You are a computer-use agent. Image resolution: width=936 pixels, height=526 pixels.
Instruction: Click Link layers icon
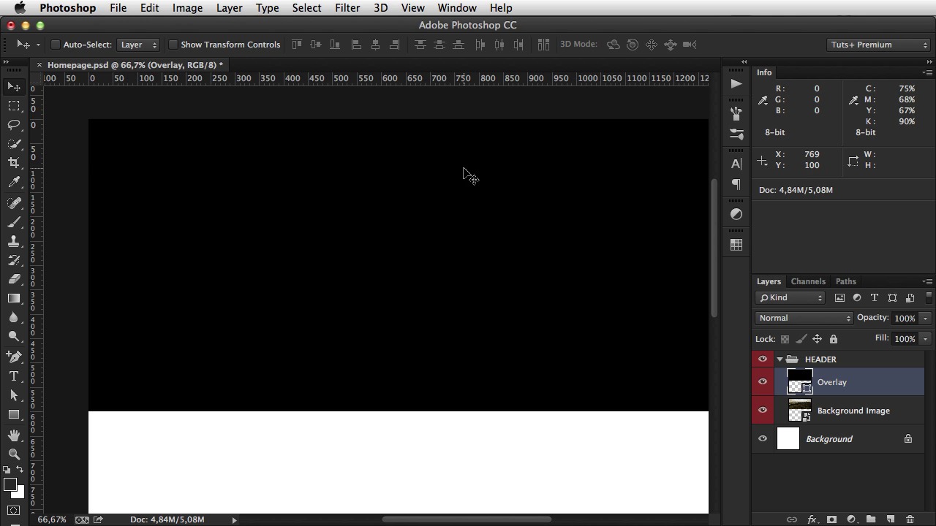(792, 519)
